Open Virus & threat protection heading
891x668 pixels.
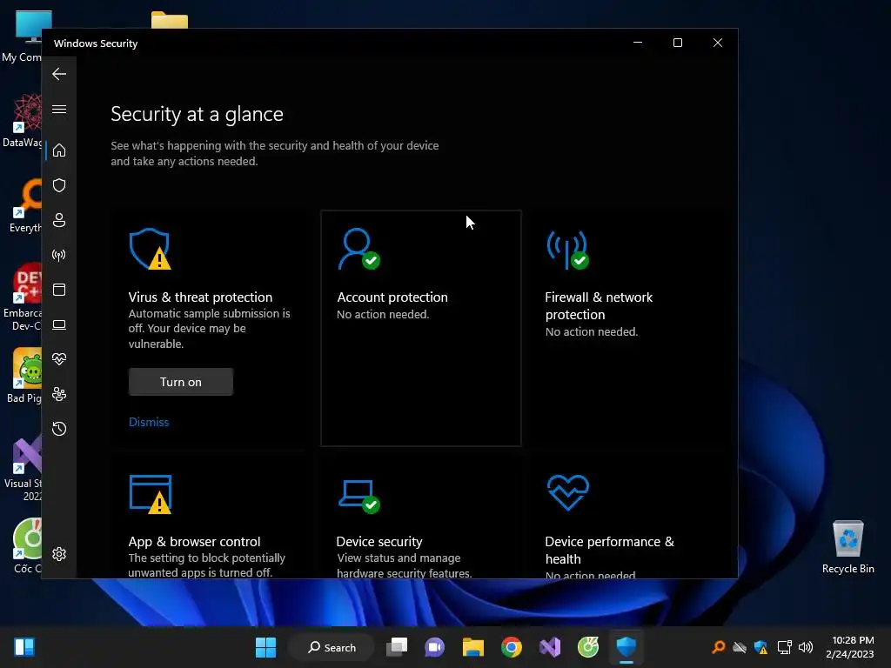coord(200,297)
